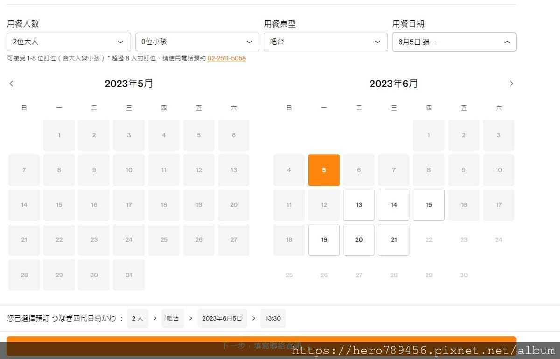This screenshot has height=359, width=560.
Task: Click the 用餐人數 label
Action: pyautogui.click(x=23, y=24)
